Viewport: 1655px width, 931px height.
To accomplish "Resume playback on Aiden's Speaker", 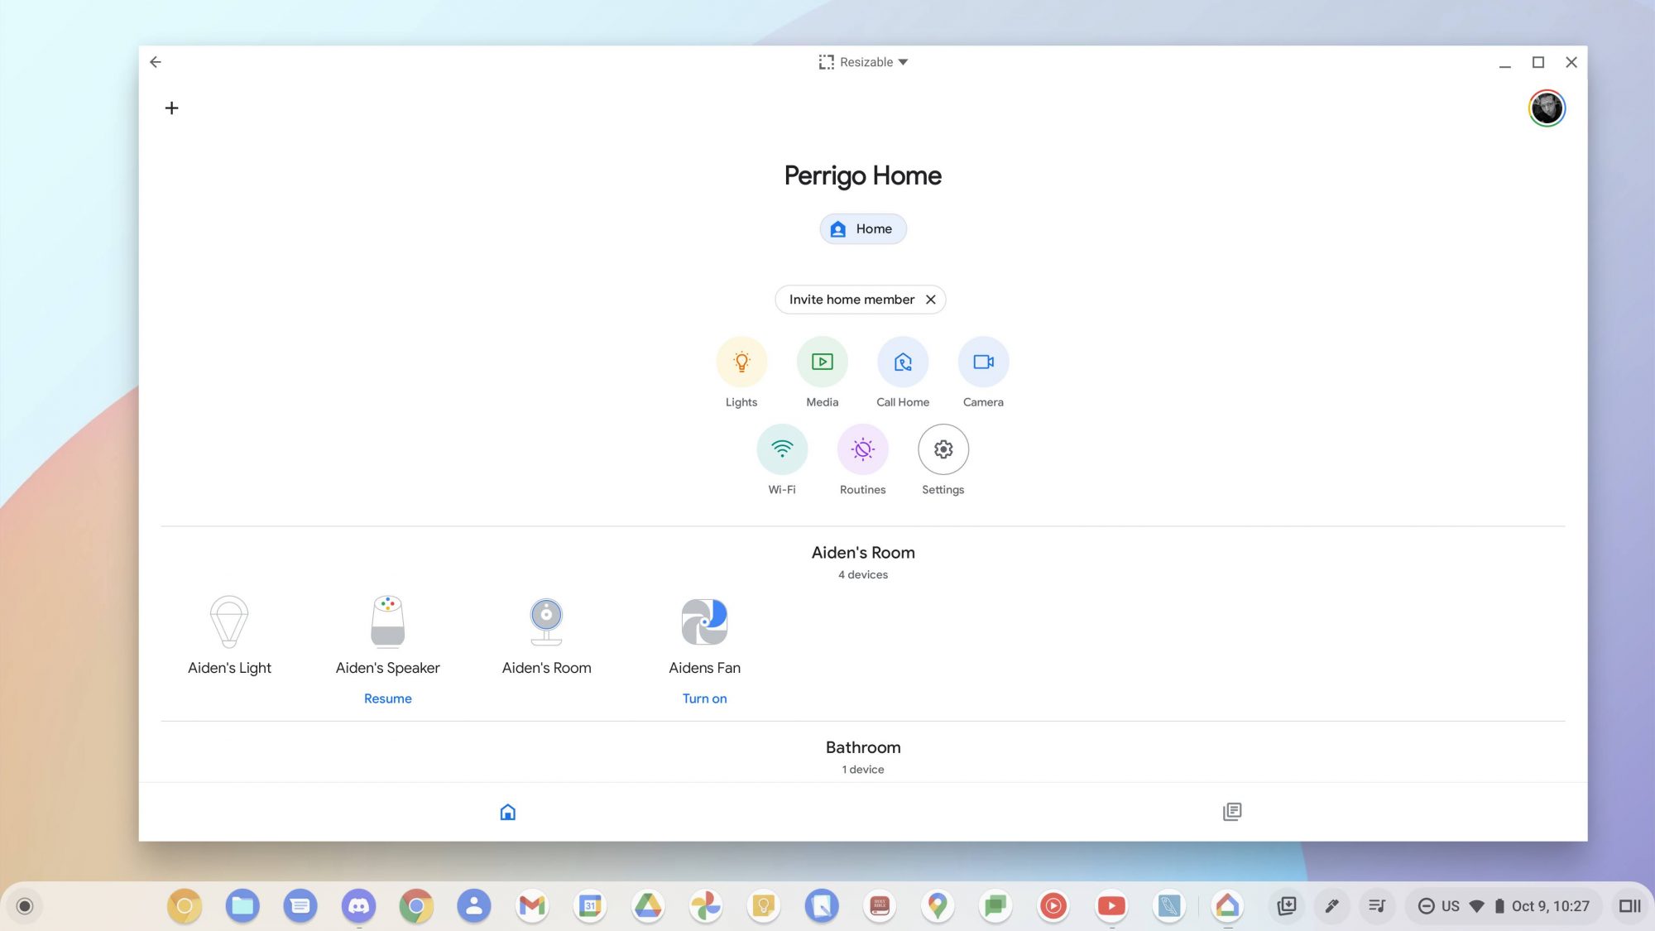I will (x=387, y=698).
